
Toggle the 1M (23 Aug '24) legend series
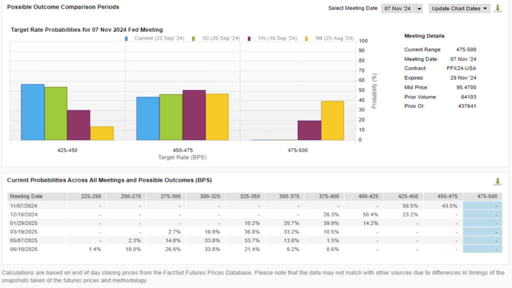329,38
